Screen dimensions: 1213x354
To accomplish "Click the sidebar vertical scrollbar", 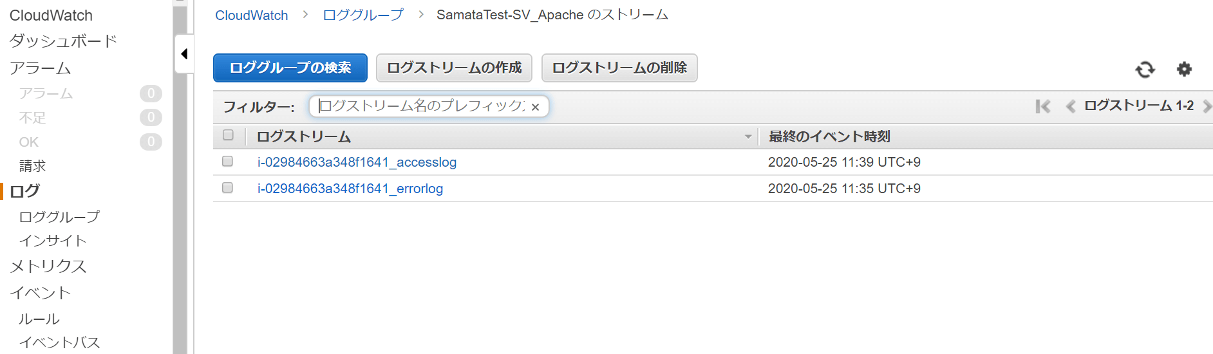I will (x=180, y=193).
